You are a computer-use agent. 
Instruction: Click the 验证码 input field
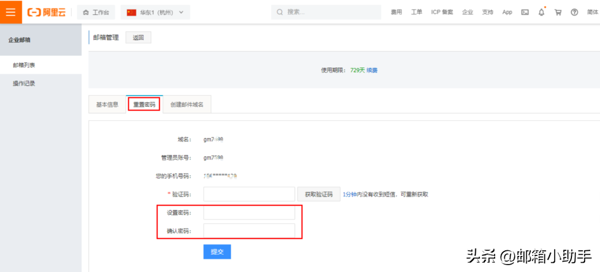tap(249, 194)
